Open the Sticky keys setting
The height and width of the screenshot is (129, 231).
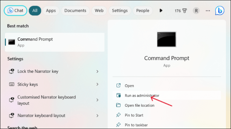(x=55, y=84)
